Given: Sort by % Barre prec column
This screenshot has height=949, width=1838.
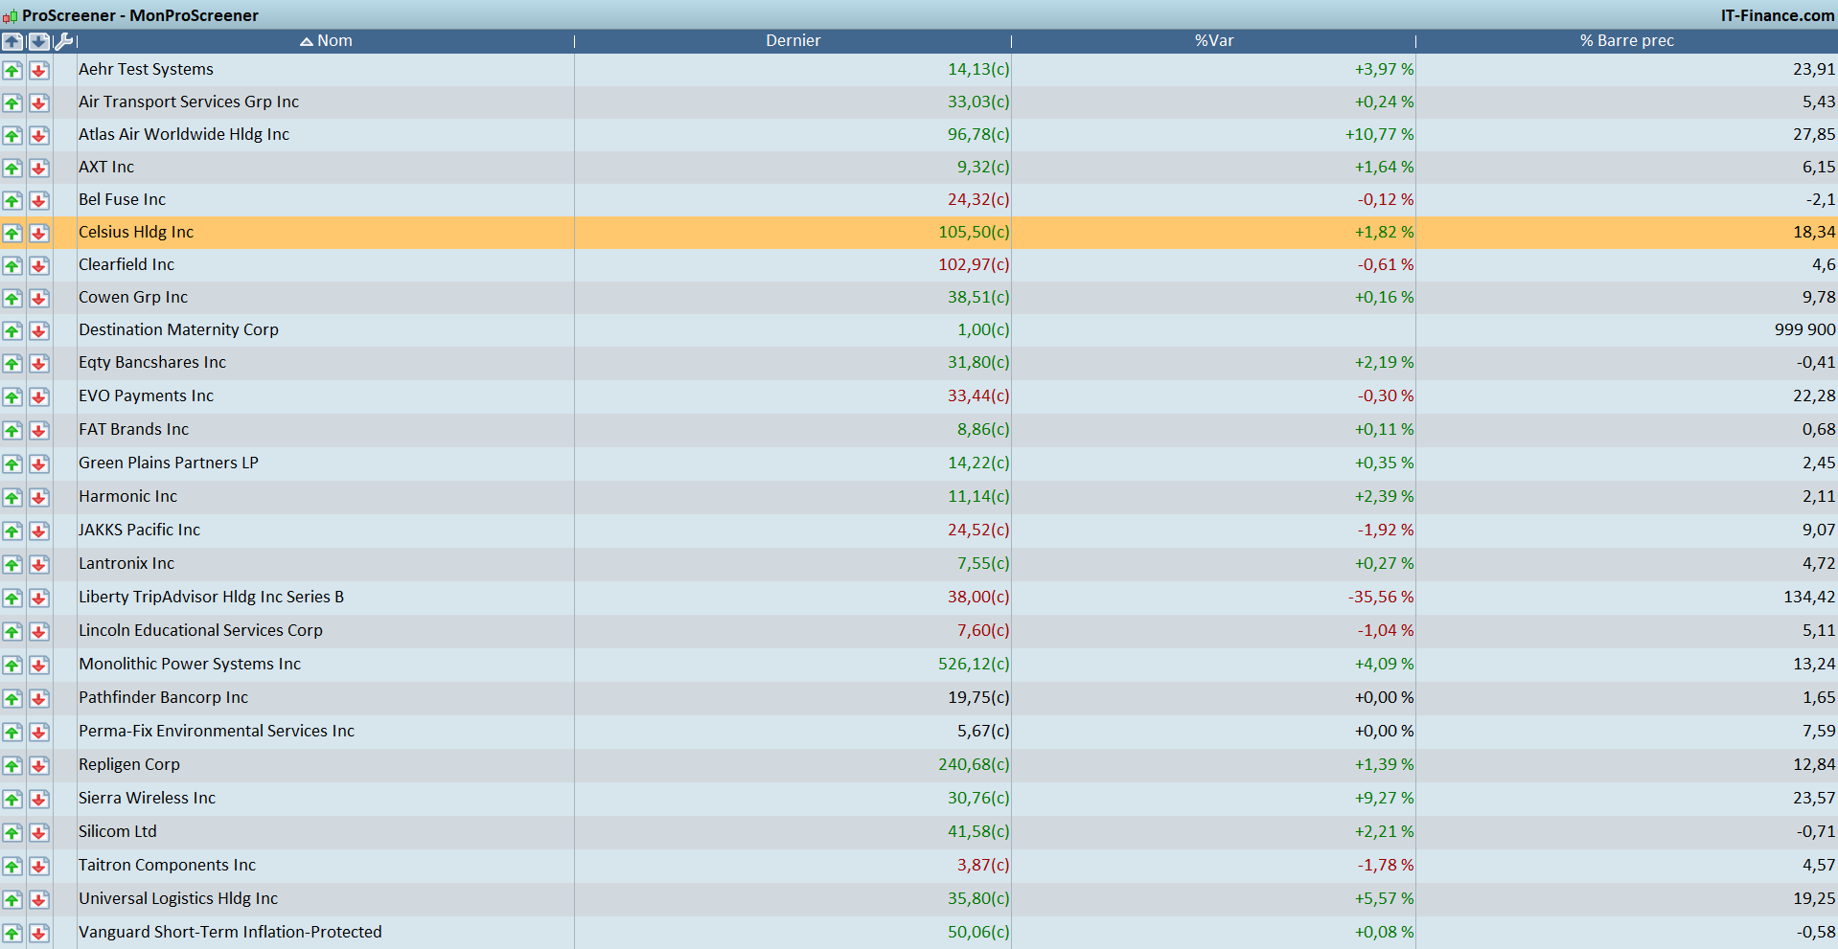Looking at the screenshot, I should pyautogui.click(x=1626, y=40).
